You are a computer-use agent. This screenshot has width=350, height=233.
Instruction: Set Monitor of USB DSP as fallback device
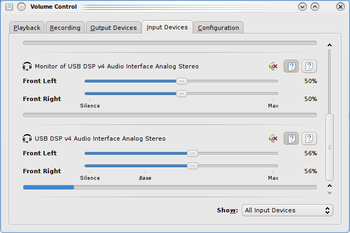tap(309, 67)
